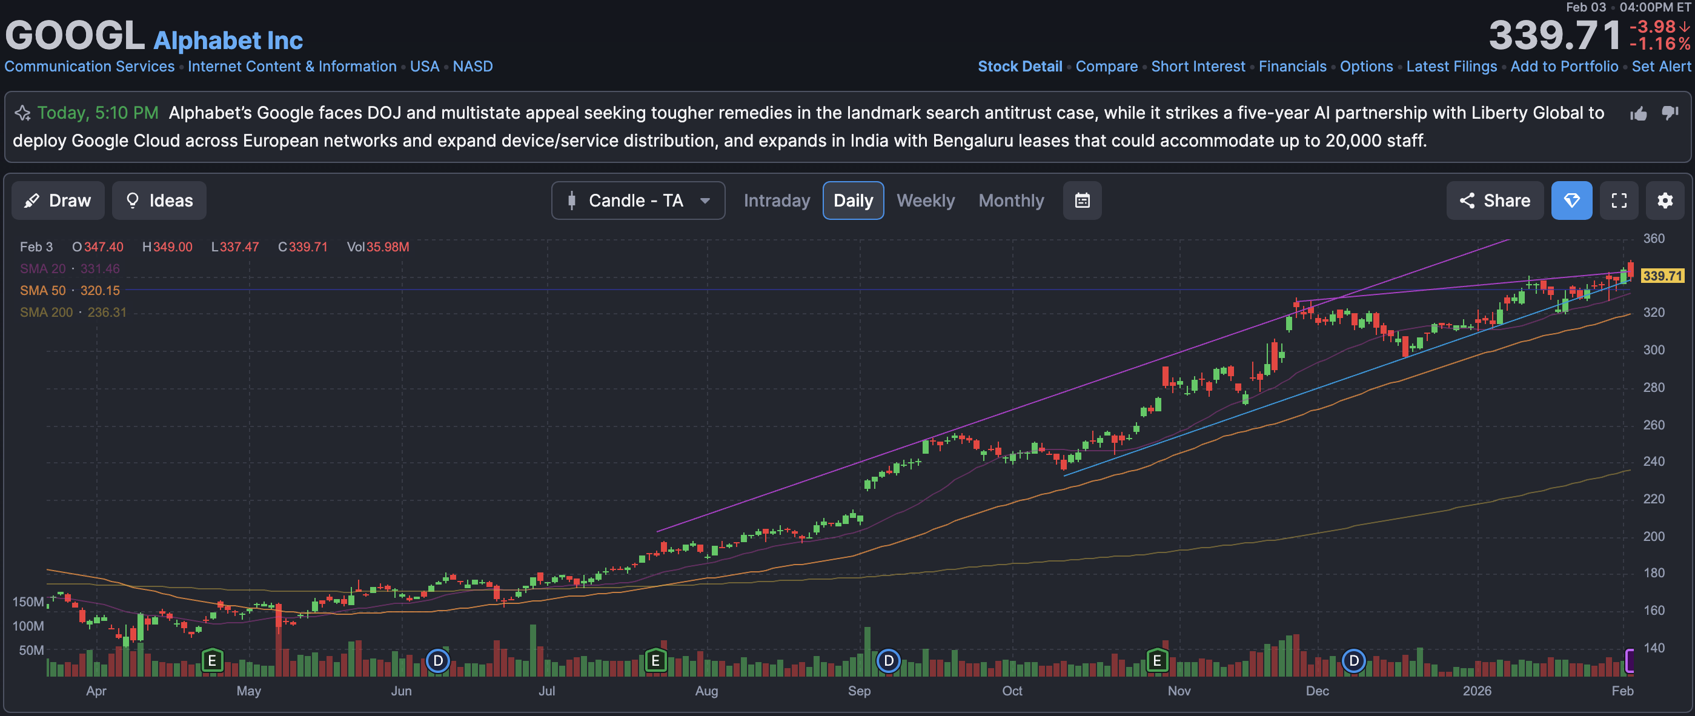The width and height of the screenshot is (1695, 716).
Task: Click the dividend D marker in December
Action: coord(1353,660)
